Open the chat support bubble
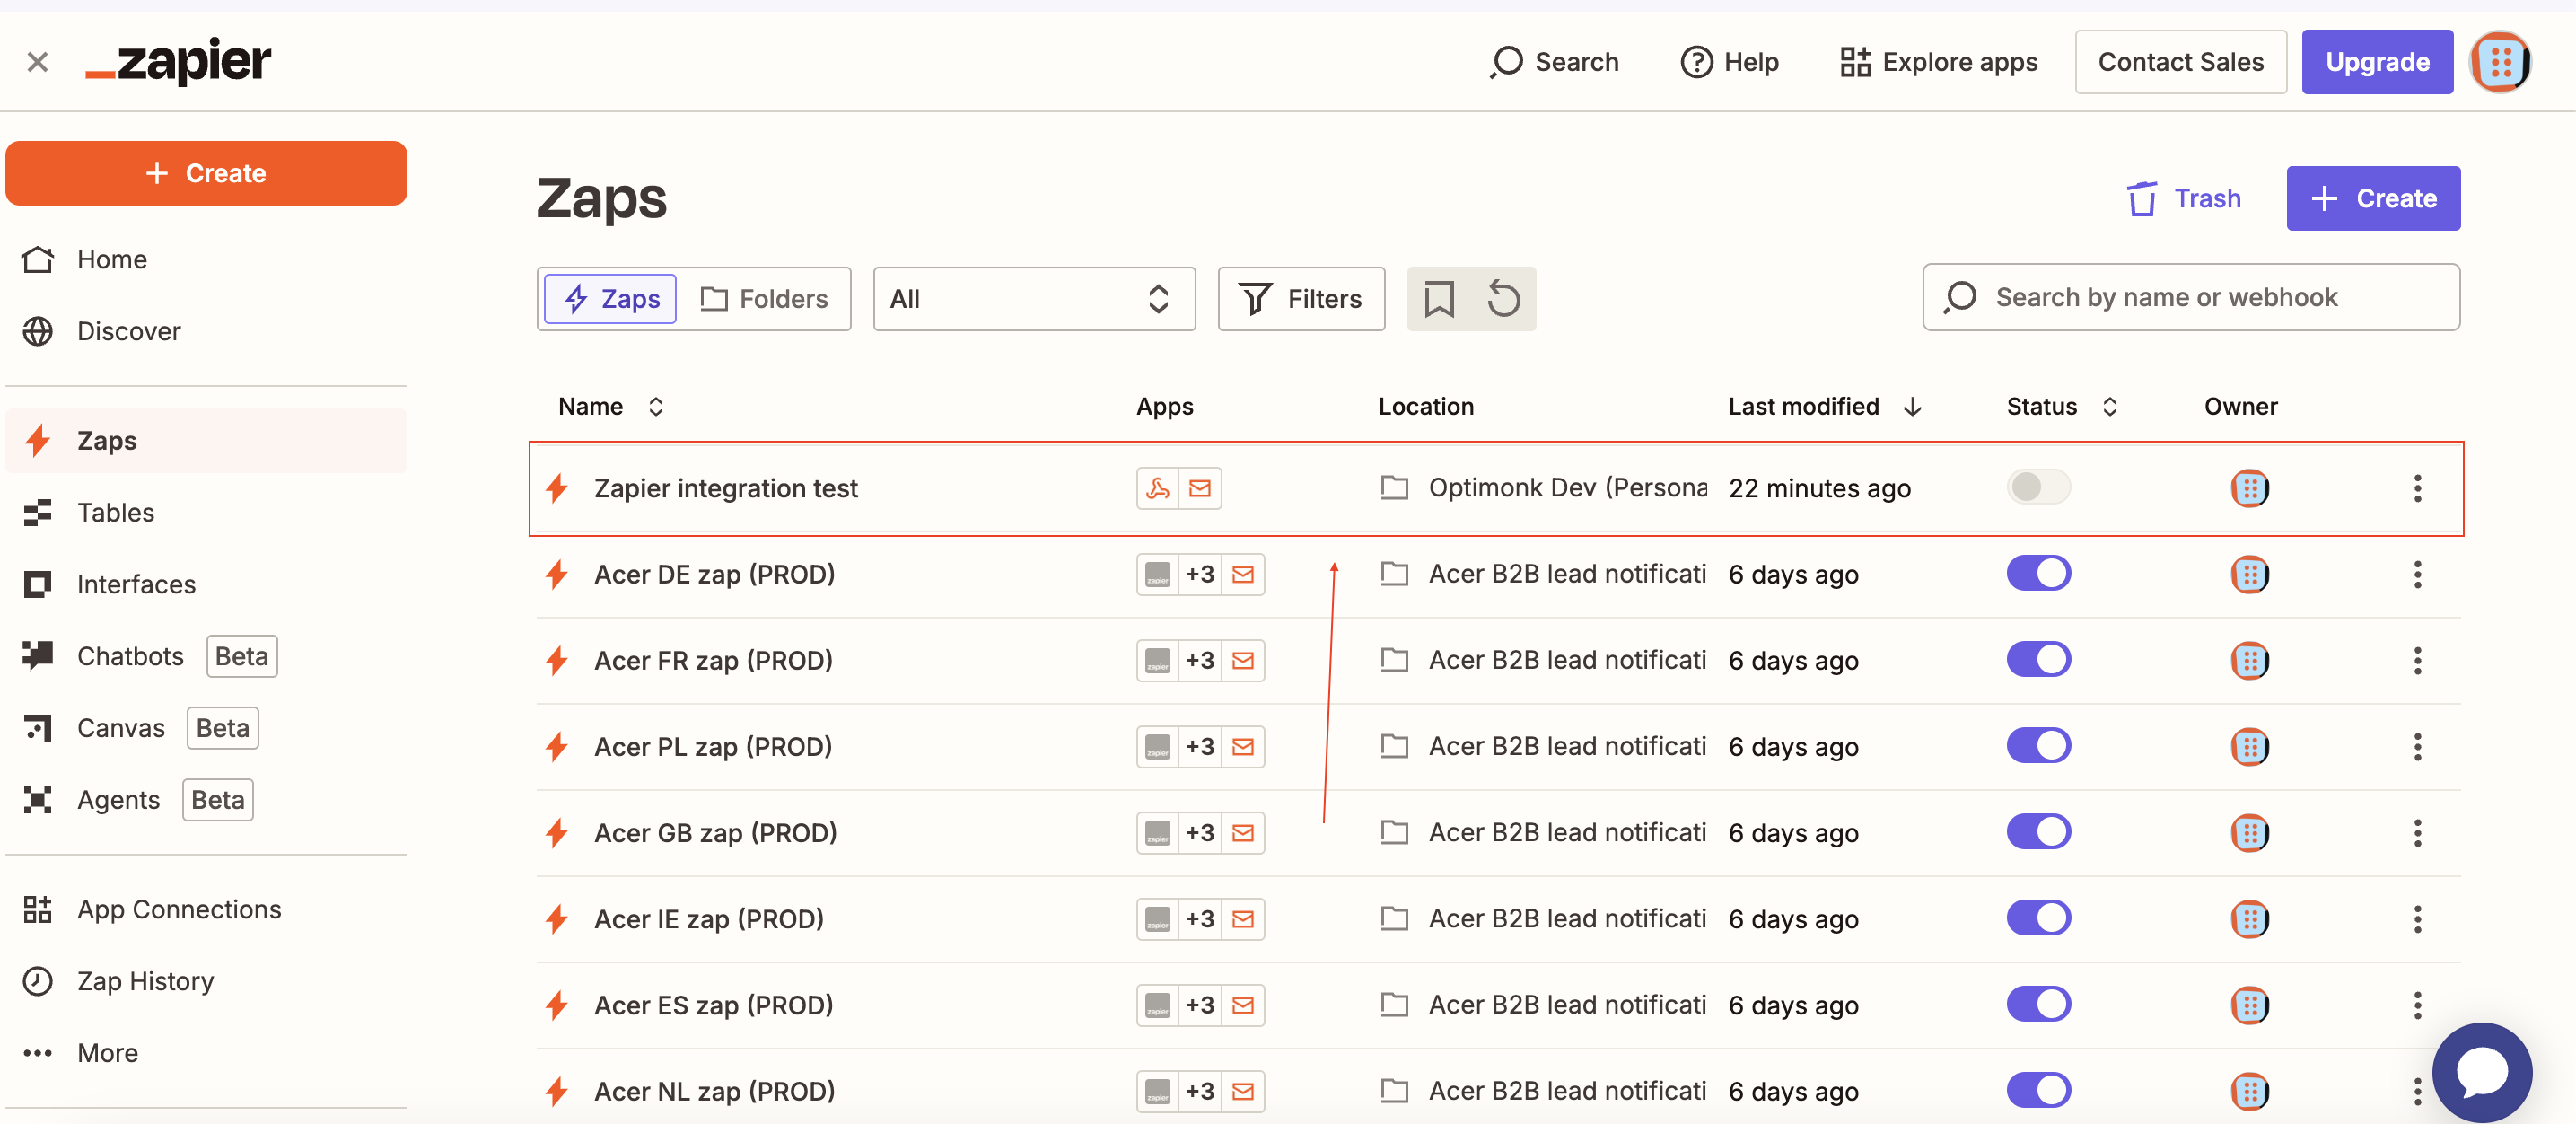 point(2482,1072)
